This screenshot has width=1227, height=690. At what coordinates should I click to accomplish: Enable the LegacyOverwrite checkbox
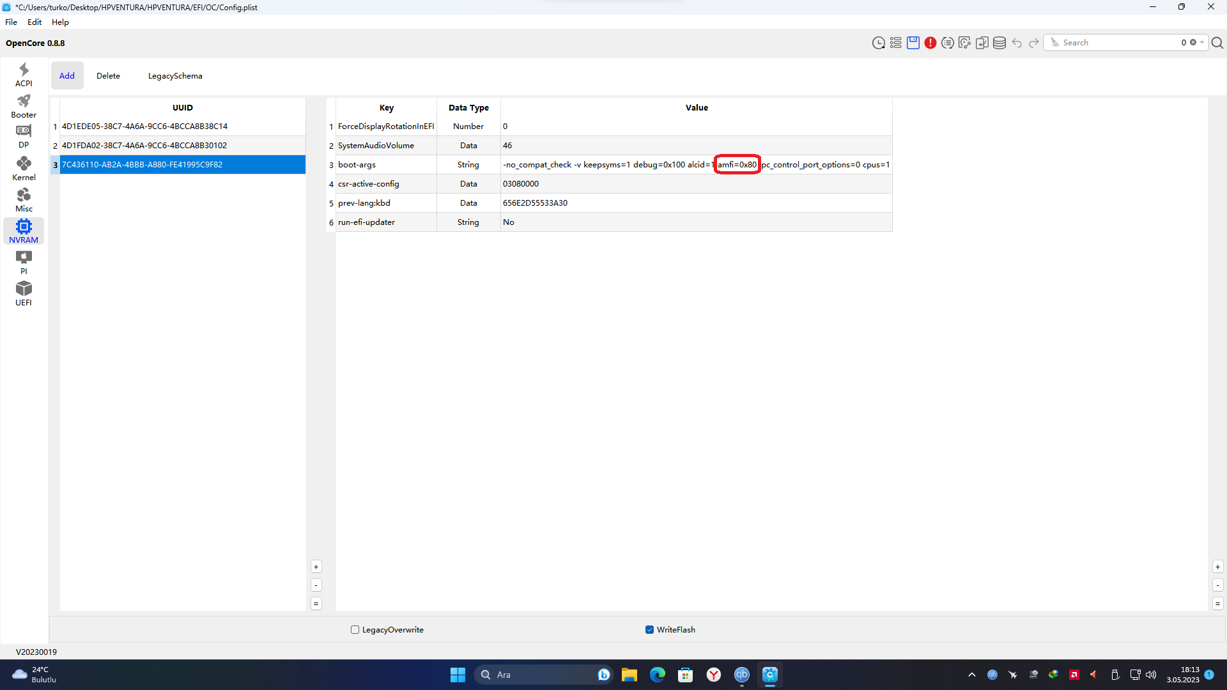355,629
